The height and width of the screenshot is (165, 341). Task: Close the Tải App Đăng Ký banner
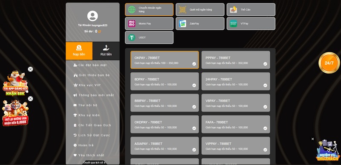pos(30,69)
